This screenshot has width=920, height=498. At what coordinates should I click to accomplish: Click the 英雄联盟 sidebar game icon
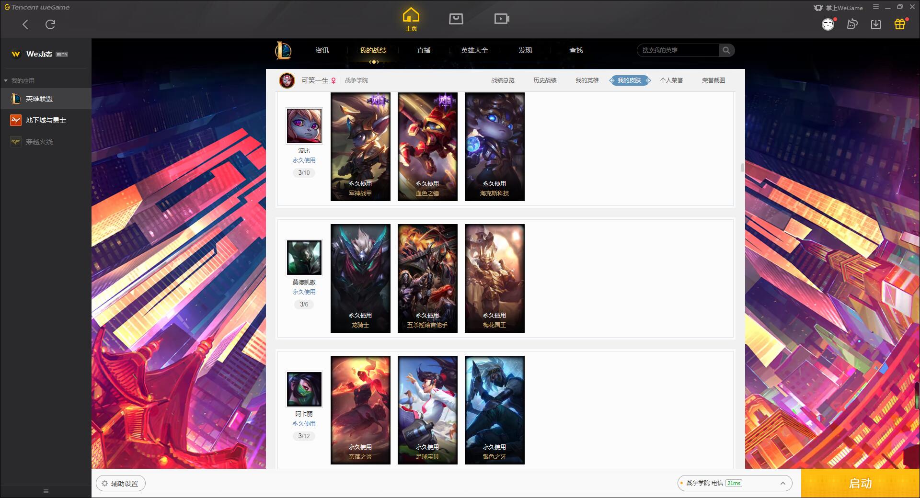point(16,99)
